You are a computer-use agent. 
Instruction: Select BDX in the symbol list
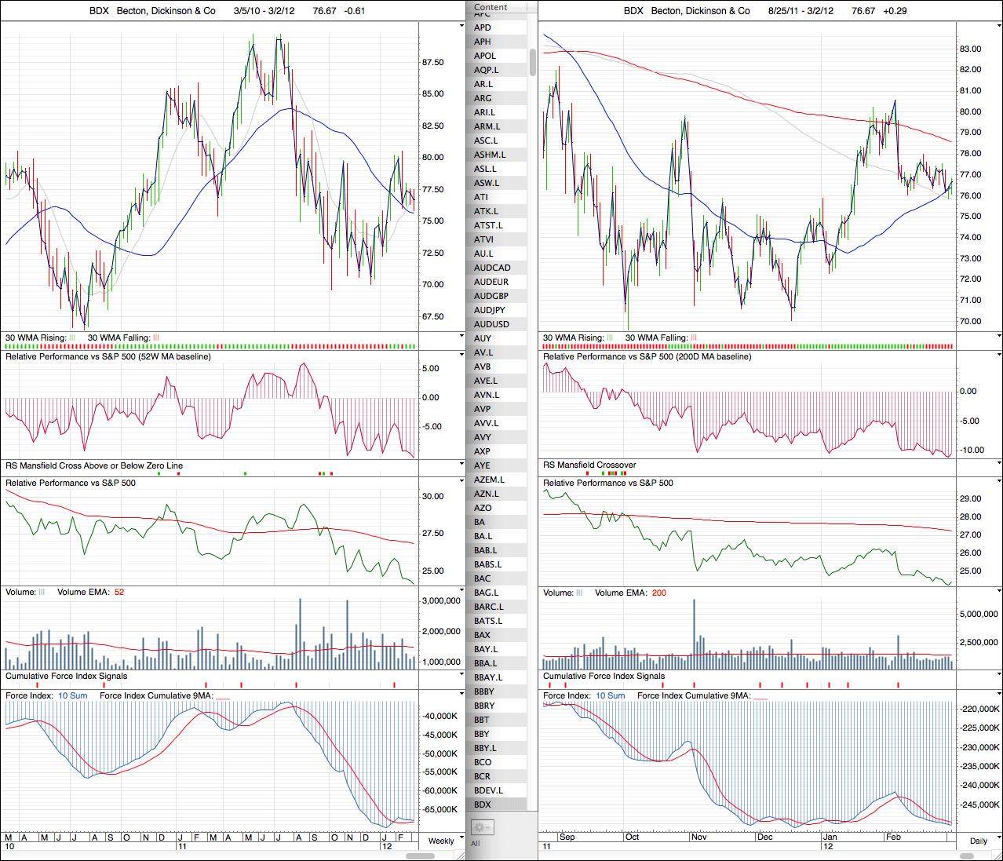coord(483,804)
